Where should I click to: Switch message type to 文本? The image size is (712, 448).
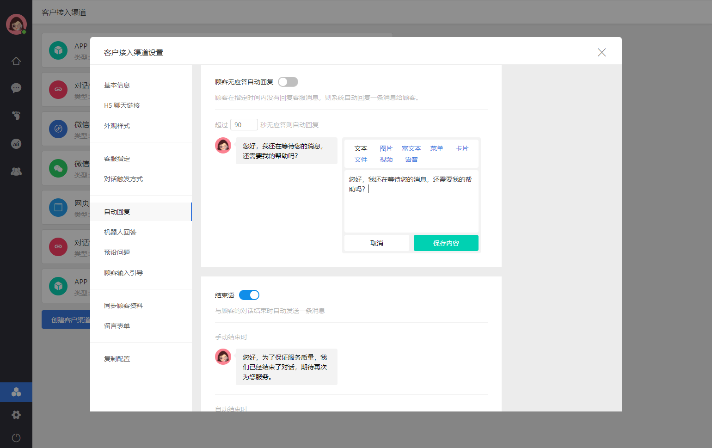(x=361, y=148)
